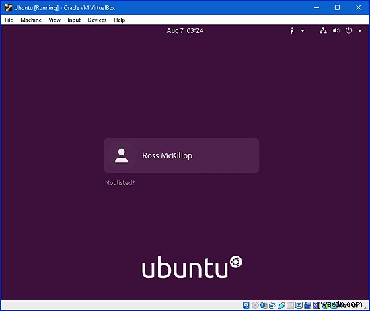Click the optical disk indicator icon
This screenshot has width=370, height=311.
[255, 306]
